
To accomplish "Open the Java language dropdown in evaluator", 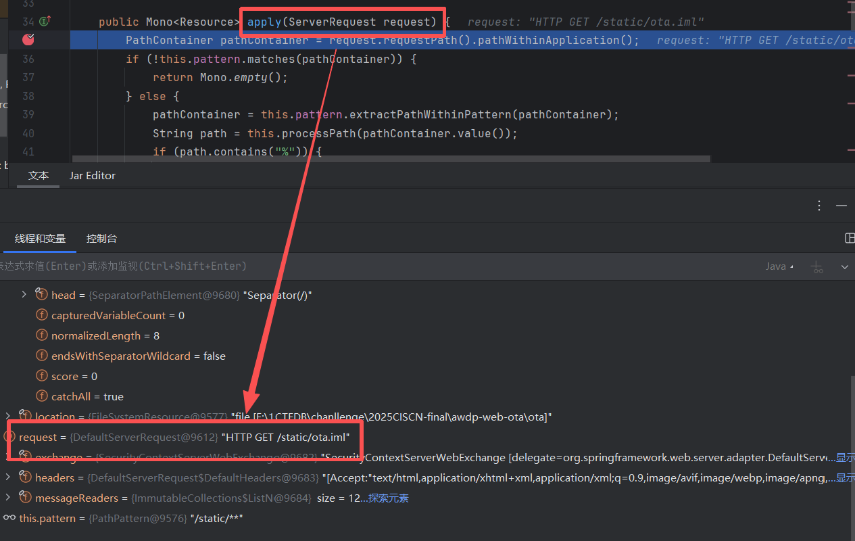I will point(779,266).
